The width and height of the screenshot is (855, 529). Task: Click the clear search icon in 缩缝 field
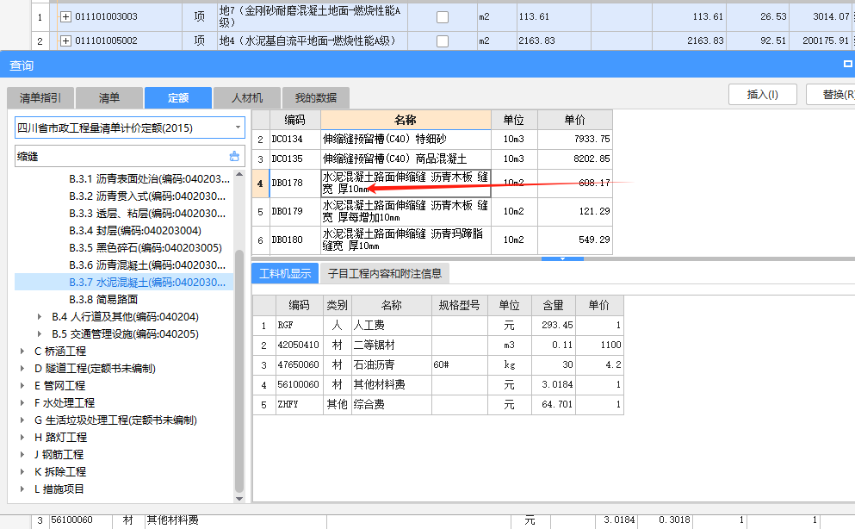click(234, 157)
